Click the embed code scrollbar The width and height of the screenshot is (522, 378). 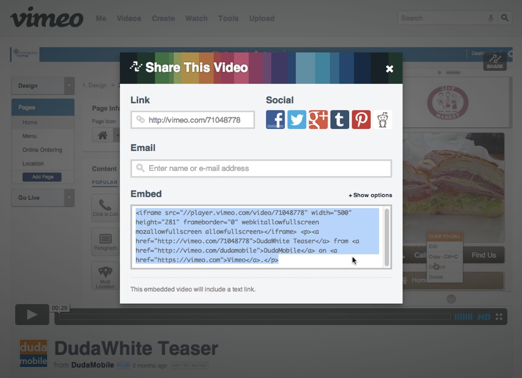click(387, 237)
